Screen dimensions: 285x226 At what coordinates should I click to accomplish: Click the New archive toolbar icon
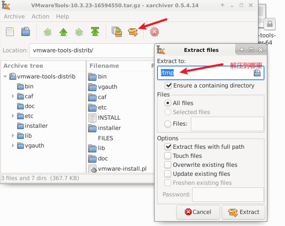(x=10, y=32)
